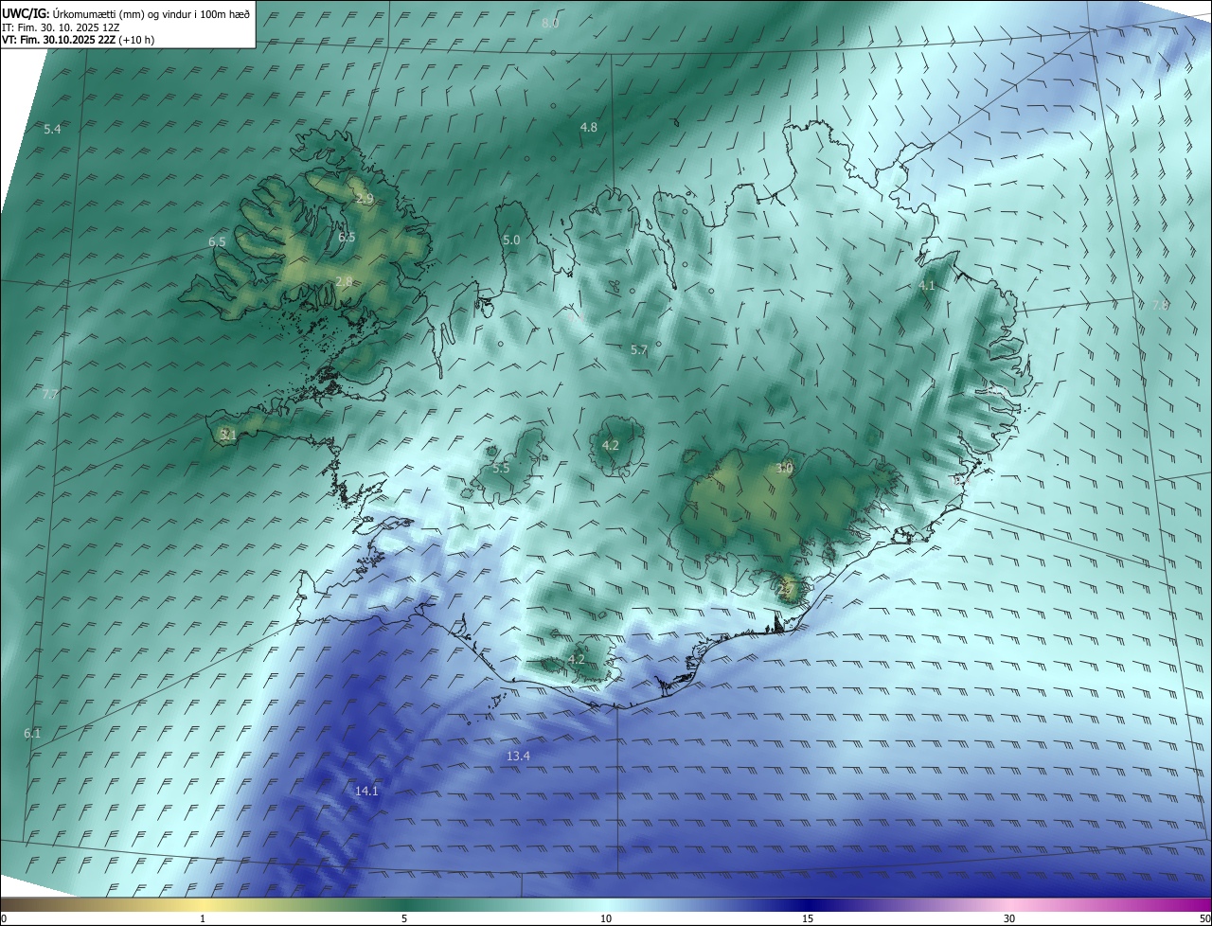This screenshot has height=926, width=1212.
Task: Click the 14.1 value label
Action: point(366,791)
